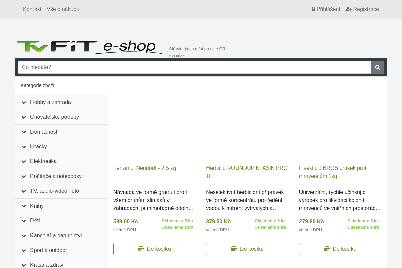Click the Insekticid BROS product image area
The height and width of the screenshot is (268, 402).
pyautogui.click(x=340, y=121)
